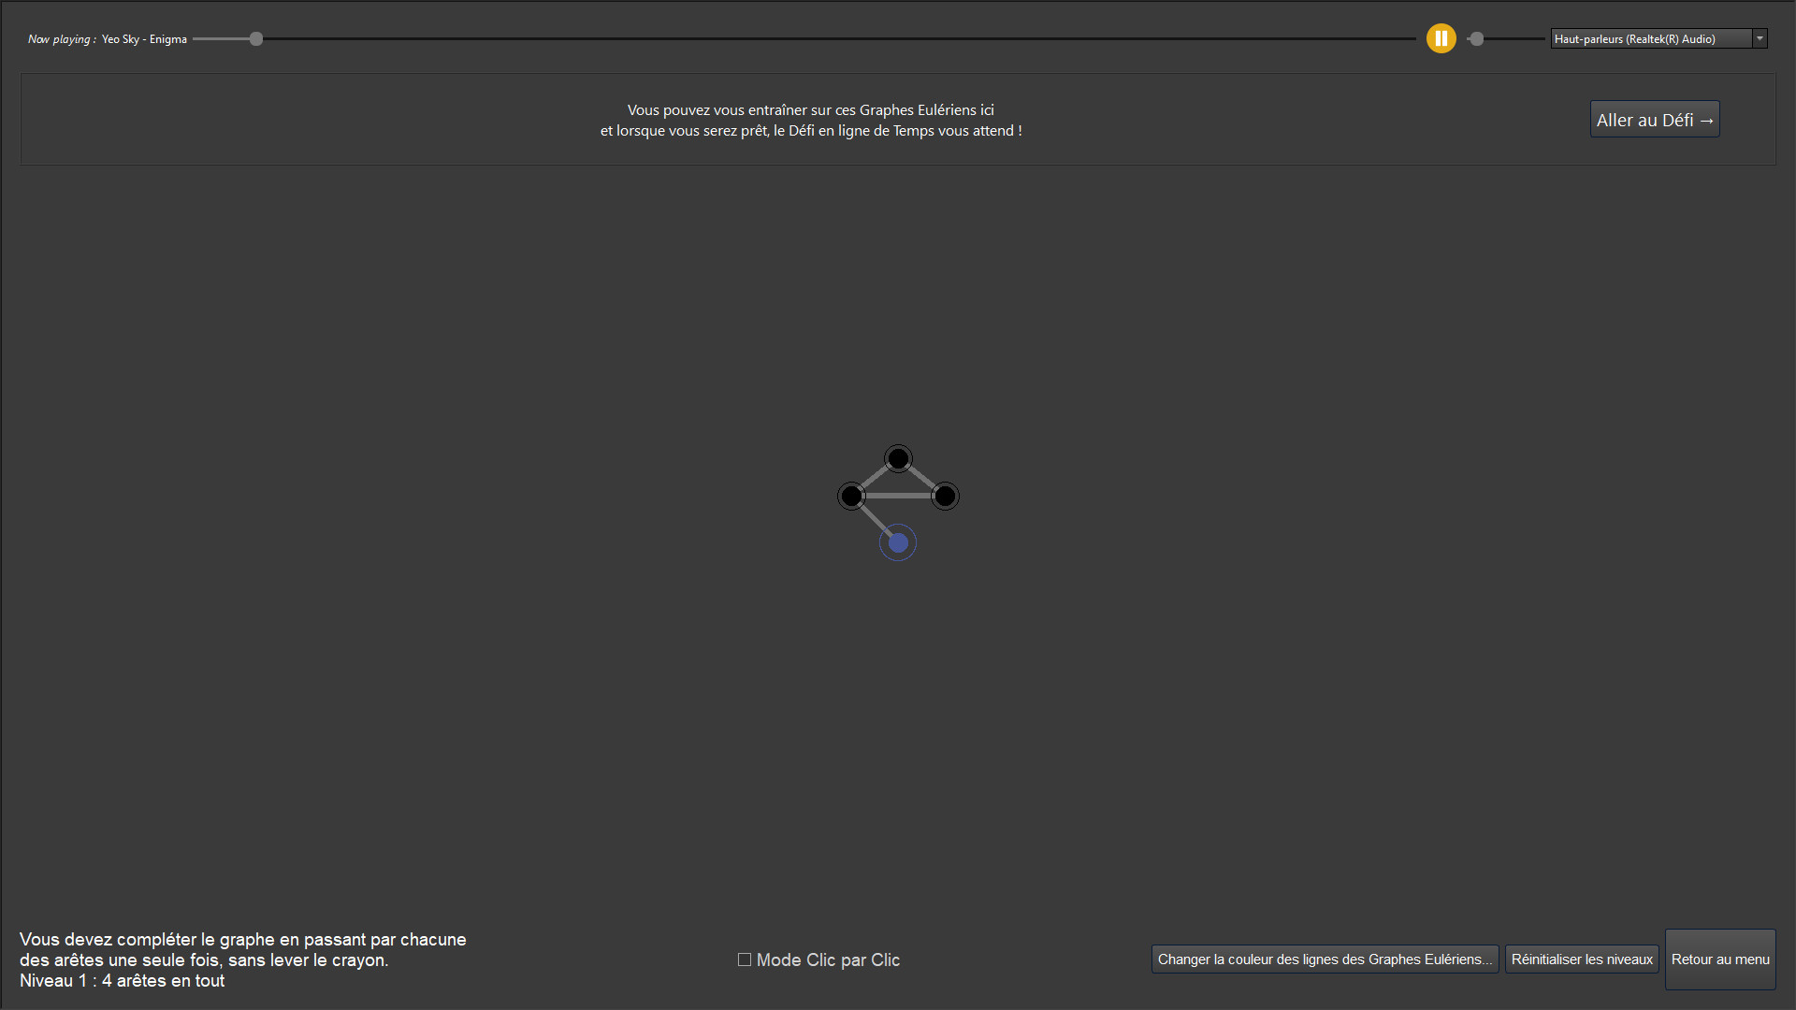
Task: Move the song progress slider thumb
Action: pos(254,38)
